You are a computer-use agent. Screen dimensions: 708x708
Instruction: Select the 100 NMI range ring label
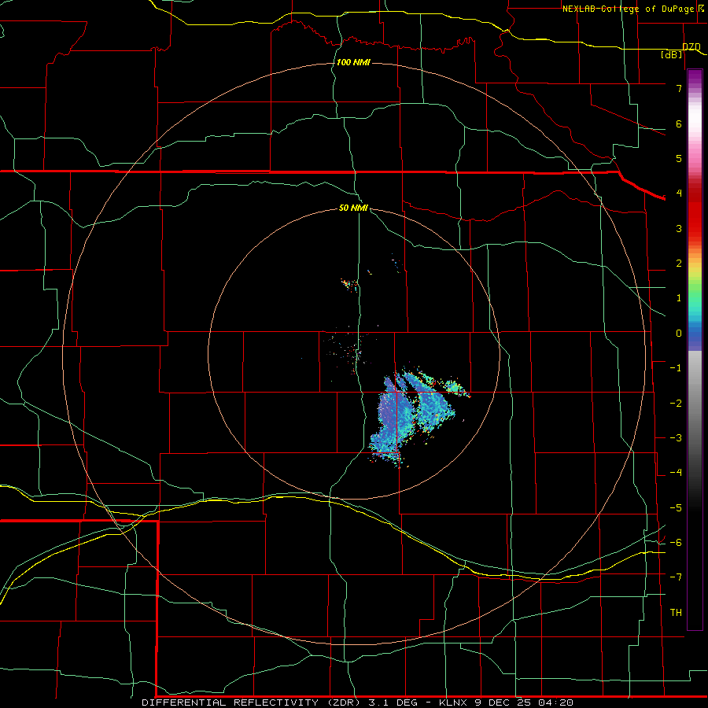click(353, 62)
